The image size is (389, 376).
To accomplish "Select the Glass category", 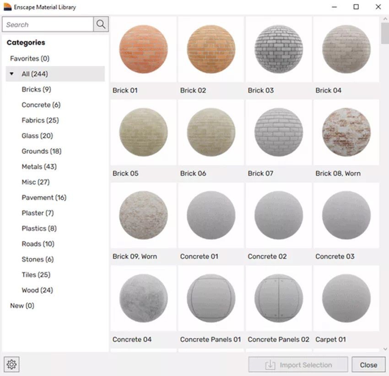I will 37,136.
